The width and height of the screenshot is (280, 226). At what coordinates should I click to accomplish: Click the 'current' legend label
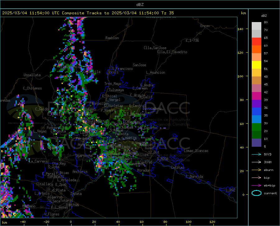tap(270, 193)
